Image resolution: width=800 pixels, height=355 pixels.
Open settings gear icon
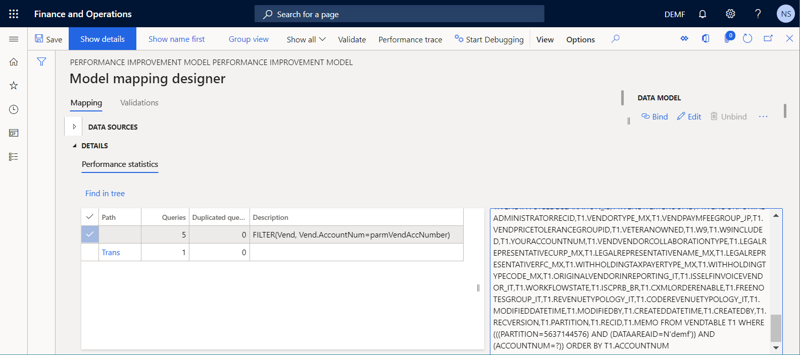click(x=730, y=14)
